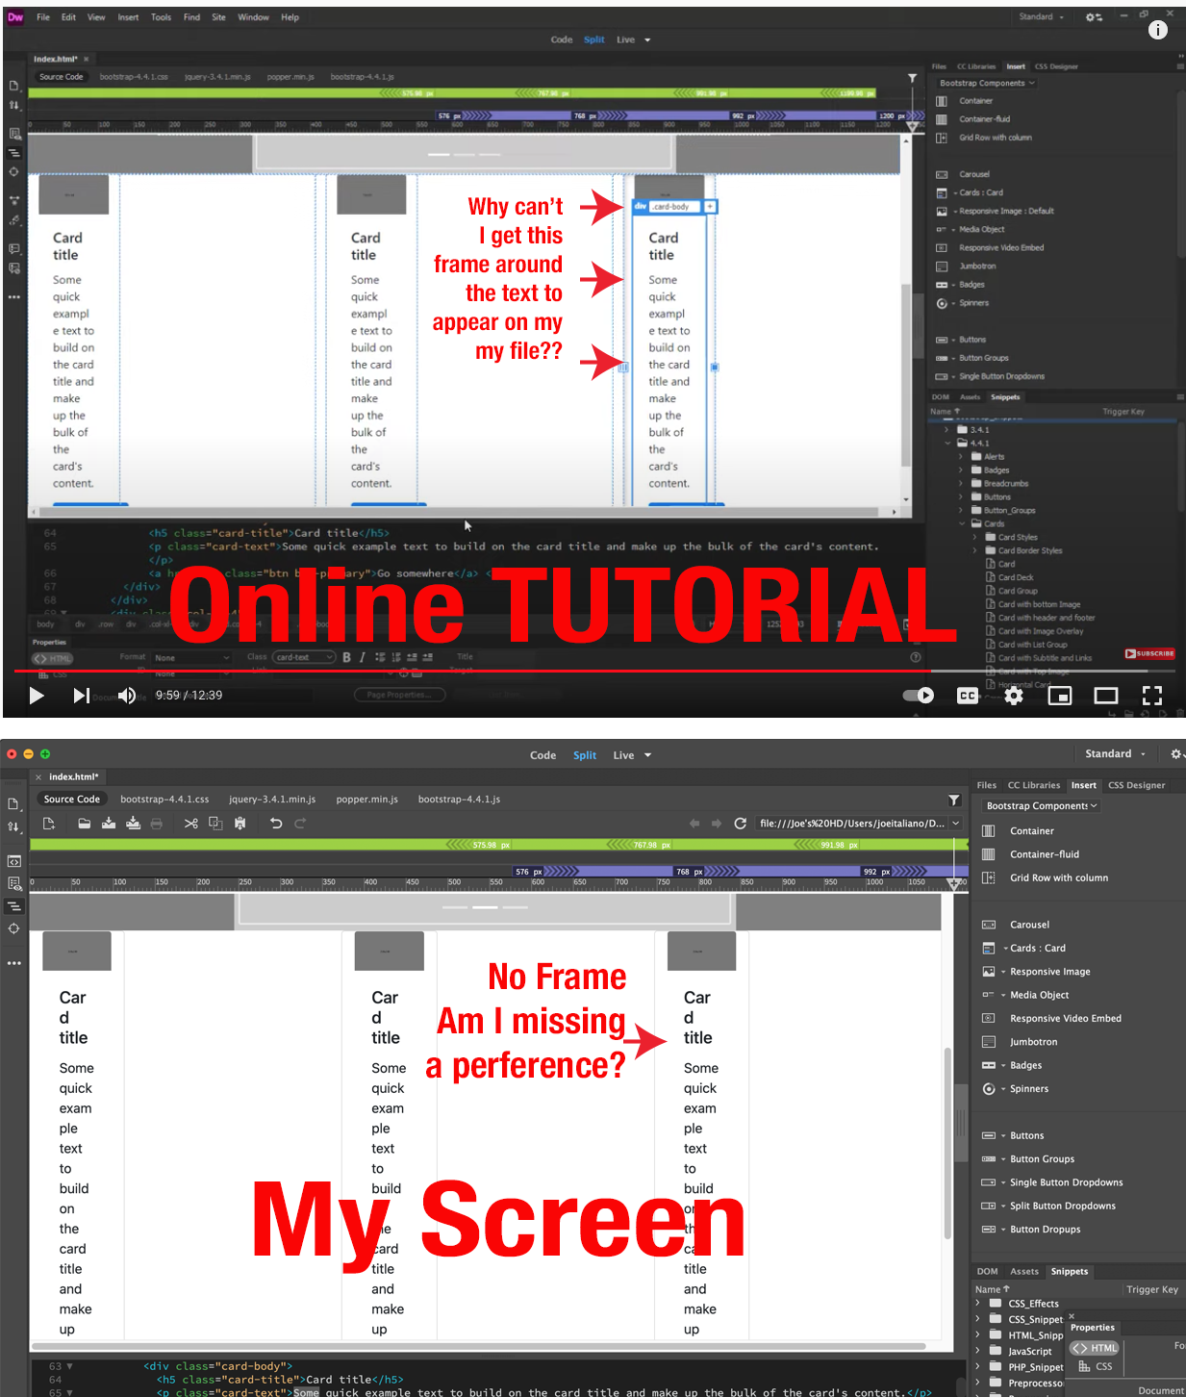Click the Subscribe button on the video
The image size is (1186, 1397).
(x=1149, y=653)
